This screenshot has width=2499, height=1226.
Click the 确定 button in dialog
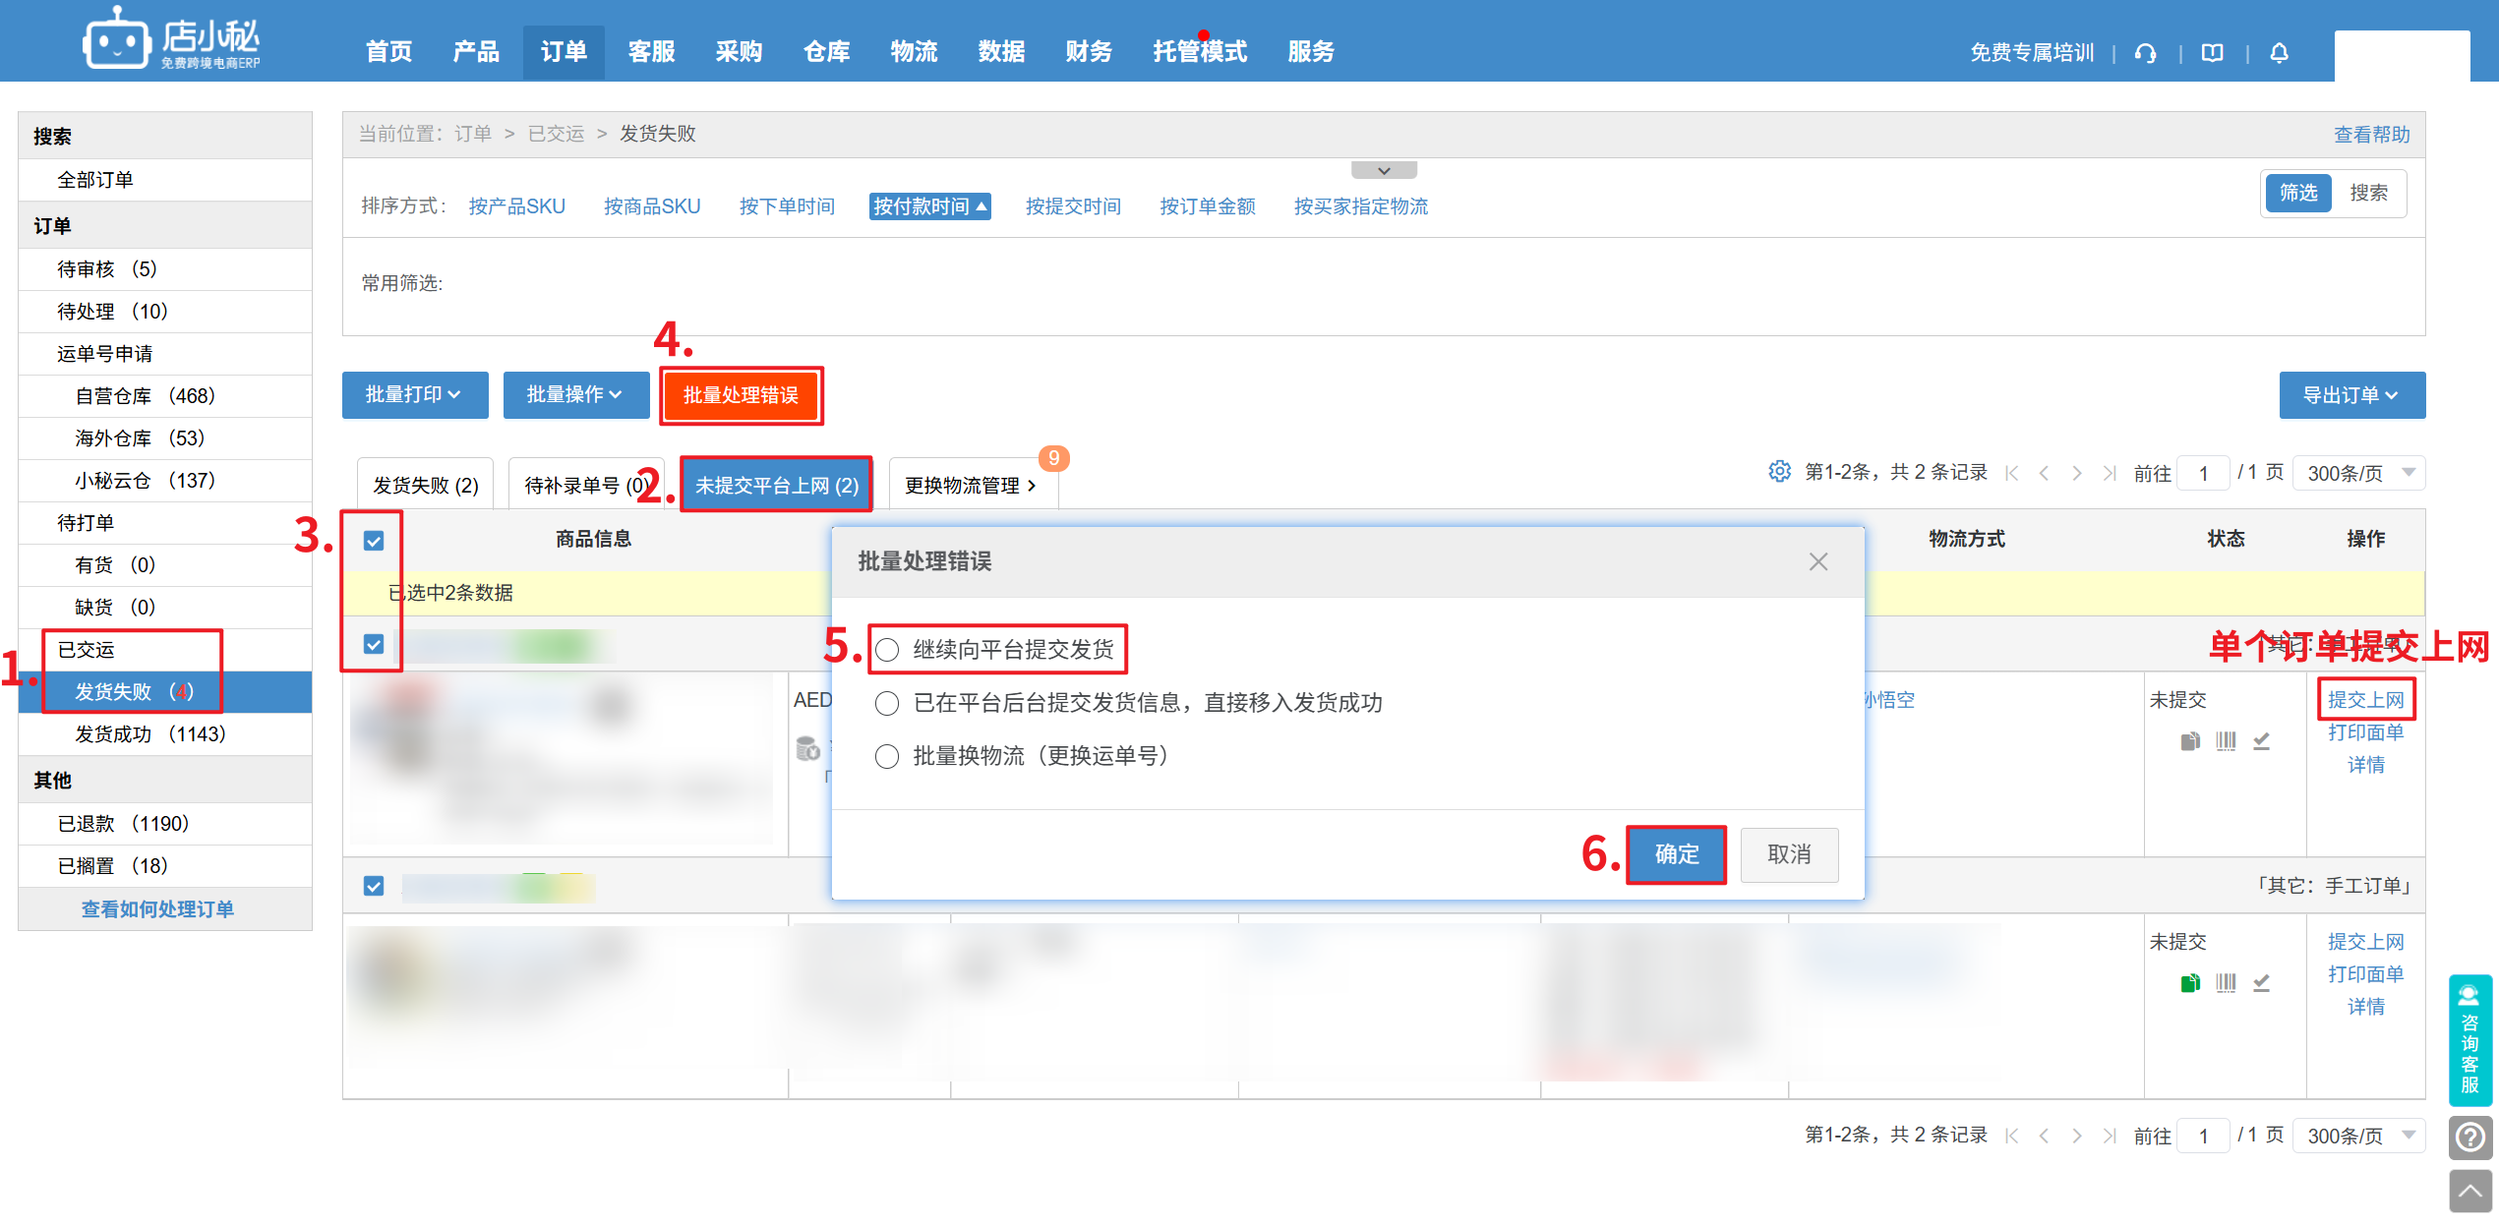pos(1676,854)
